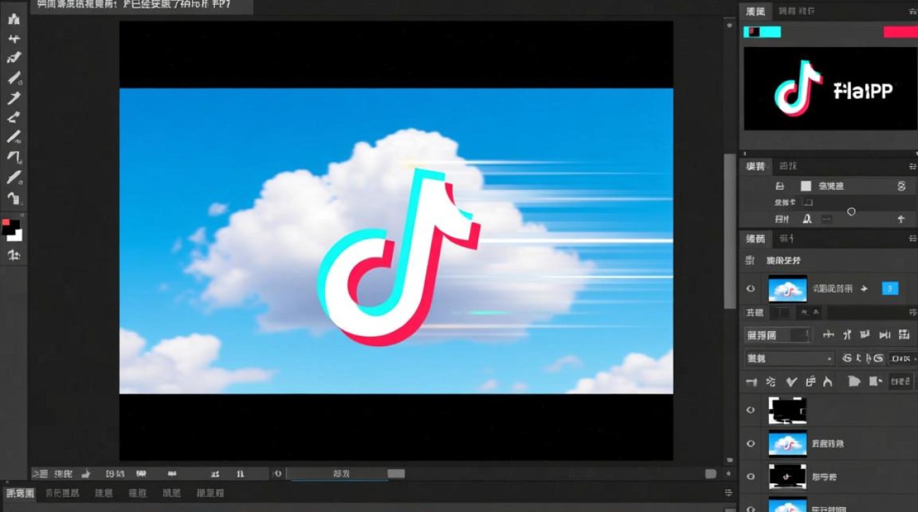
Task: Open the blend mode dropdown in layers panel
Action: (x=785, y=357)
